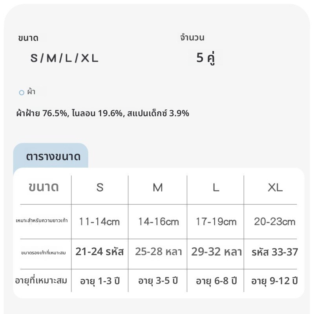The image size is (314, 314).
Task: Click the 11-14cm foot length cell
Action: (100, 222)
